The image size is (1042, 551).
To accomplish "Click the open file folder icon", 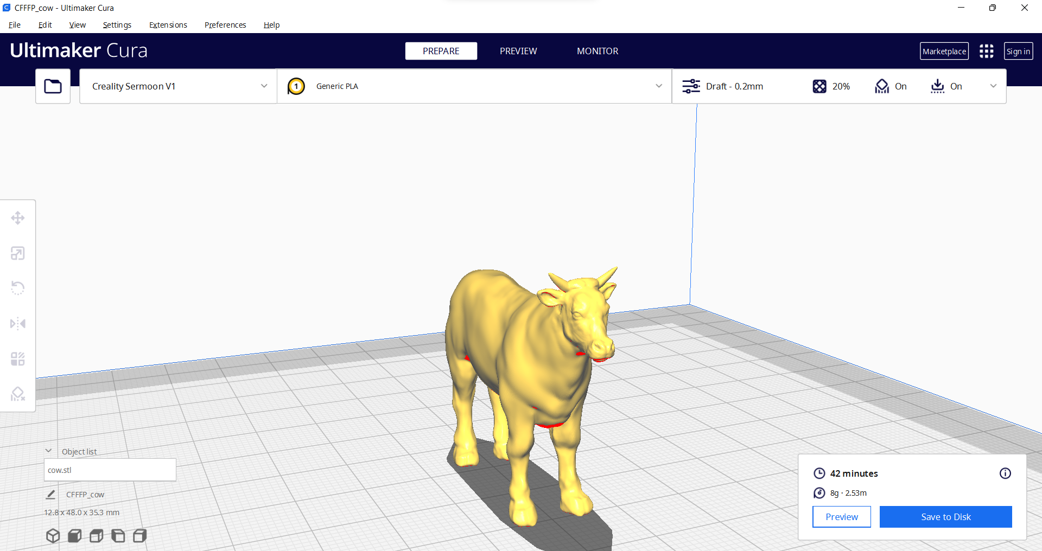I will [x=53, y=86].
